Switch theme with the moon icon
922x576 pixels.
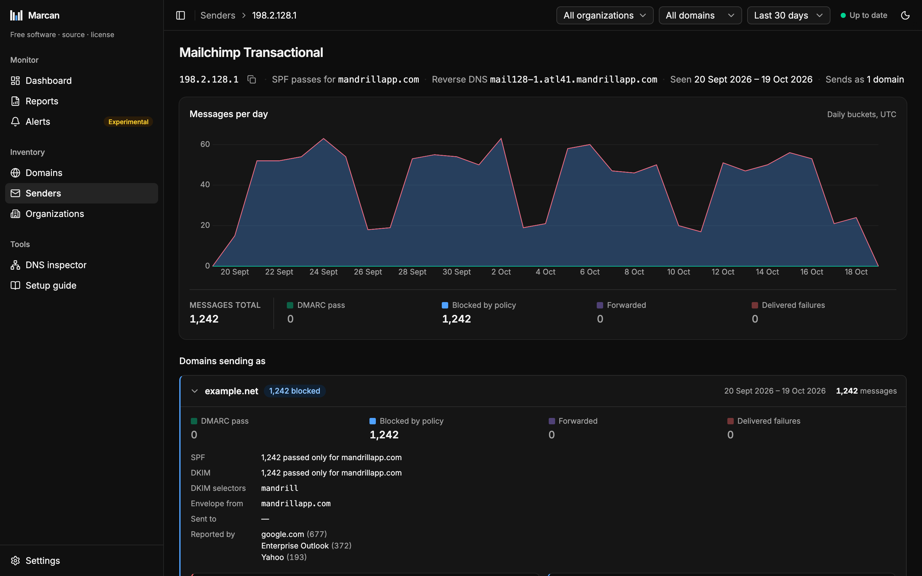point(905,15)
